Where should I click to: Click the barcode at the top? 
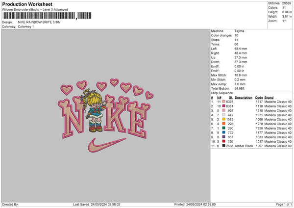pyautogui.click(x=47, y=16)
